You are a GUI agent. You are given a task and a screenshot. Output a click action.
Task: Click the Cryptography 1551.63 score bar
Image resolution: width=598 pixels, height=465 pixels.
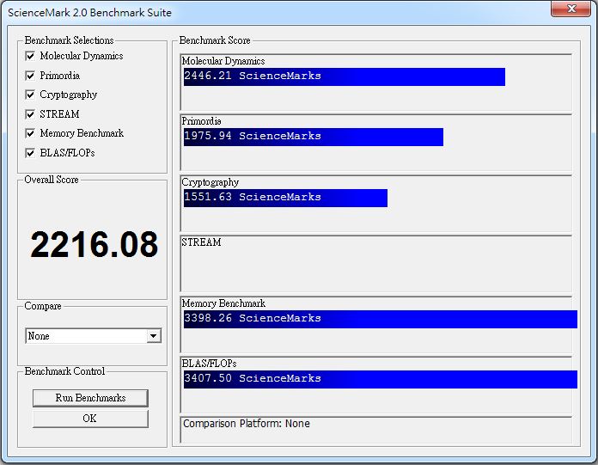tap(285, 198)
